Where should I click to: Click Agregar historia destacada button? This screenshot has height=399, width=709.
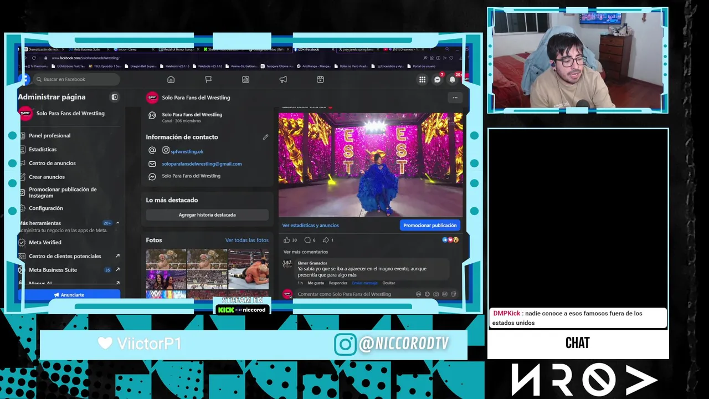(x=207, y=214)
